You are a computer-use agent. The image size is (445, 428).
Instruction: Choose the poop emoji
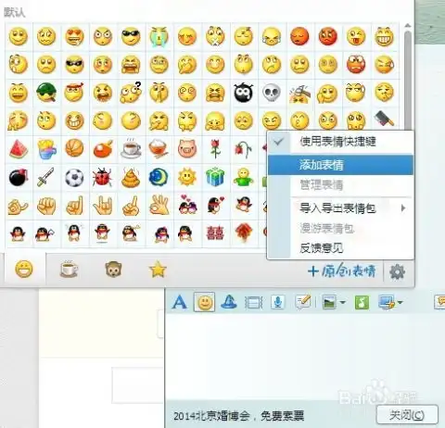pyautogui.click(x=131, y=178)
